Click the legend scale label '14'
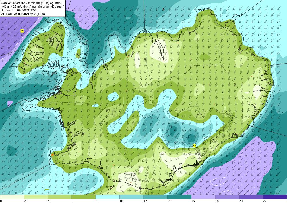Image resolution: width=287 pixels, height=203 pixels. coord(169,201)
